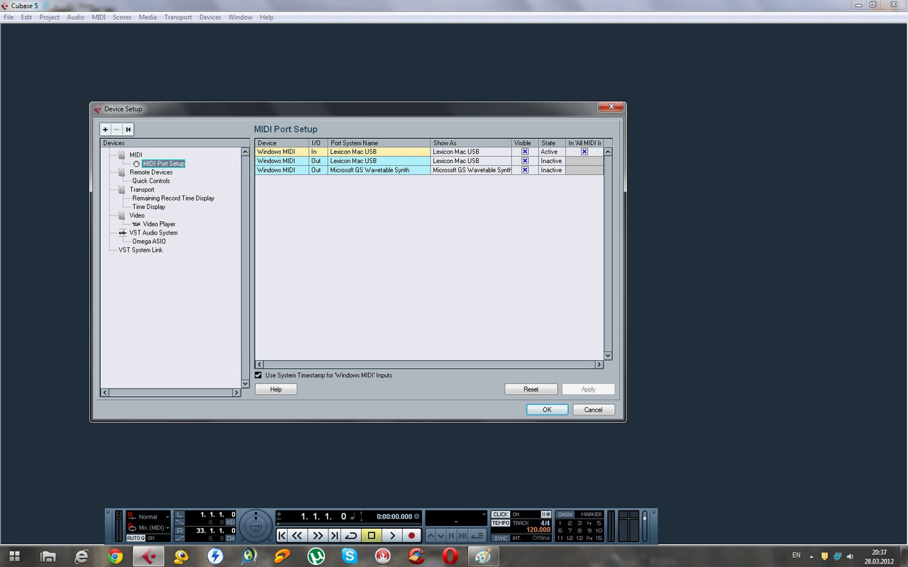Click the 120.000 tempo value
Screen dimensions: 908x567
538,529
